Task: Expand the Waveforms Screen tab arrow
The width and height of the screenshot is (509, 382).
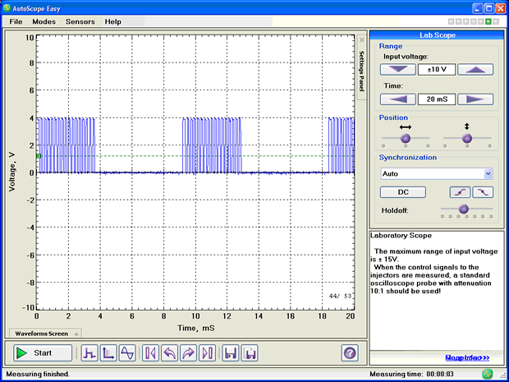Action: [x=76, y=334]
